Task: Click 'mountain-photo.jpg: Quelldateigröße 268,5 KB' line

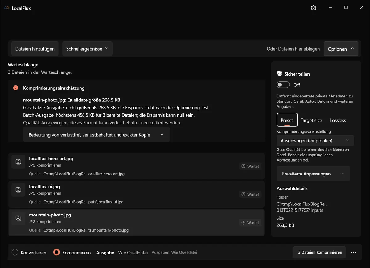Action: pos(72,100)
